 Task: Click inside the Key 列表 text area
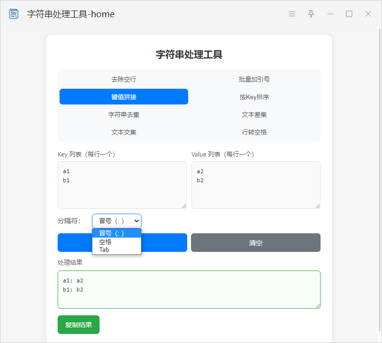[122, 191]
